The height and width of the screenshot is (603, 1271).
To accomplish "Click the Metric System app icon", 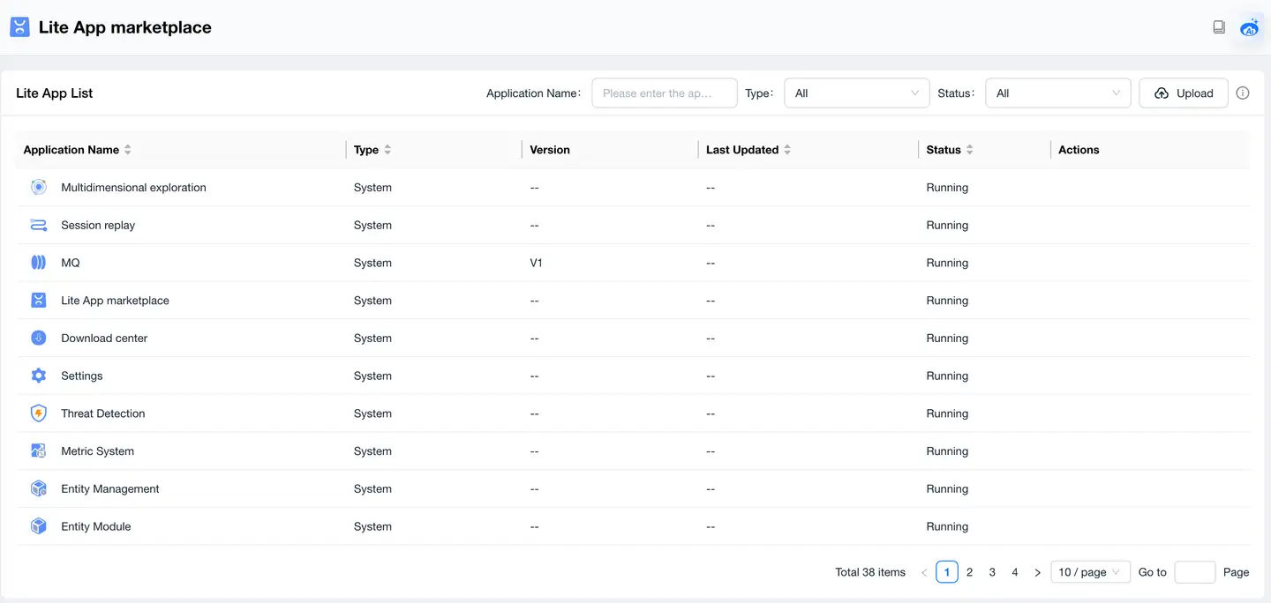I will (x=39, y=451).
